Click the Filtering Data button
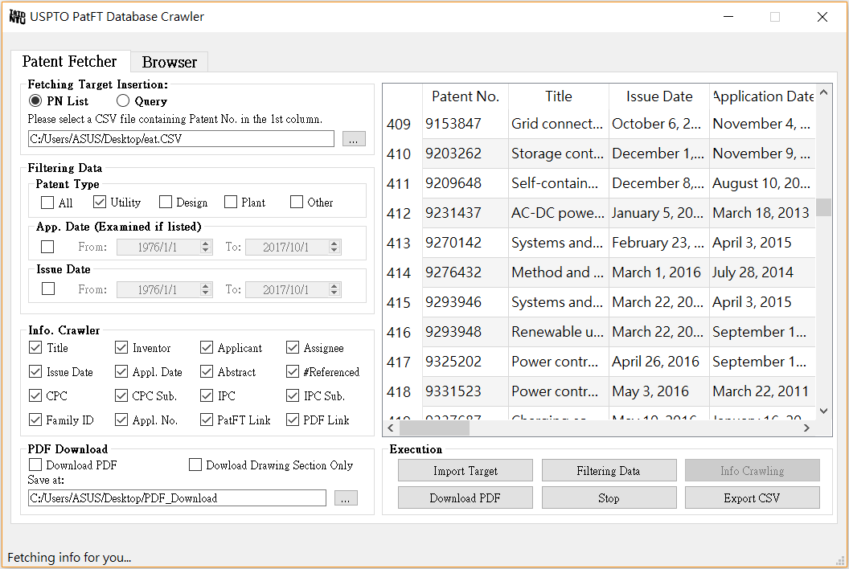Viewport: 849px width, 569px height. 609,470
